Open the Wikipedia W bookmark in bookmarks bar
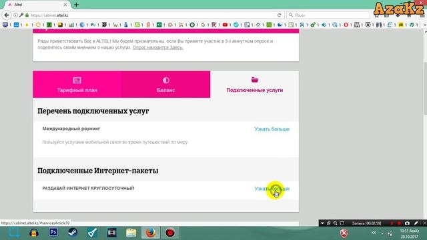Screen dimensions: 427x240 (x=357, y=25)
